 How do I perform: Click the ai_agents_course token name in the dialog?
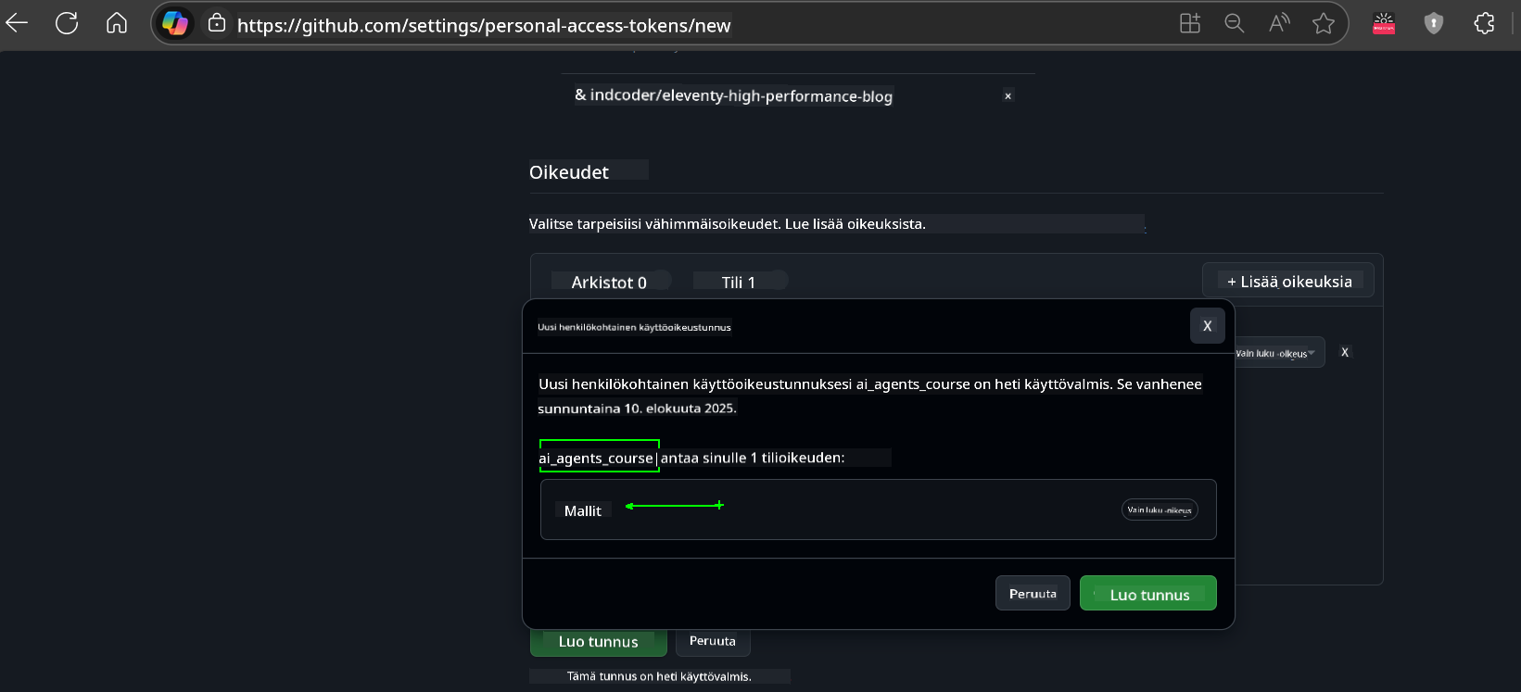point(597,458)
